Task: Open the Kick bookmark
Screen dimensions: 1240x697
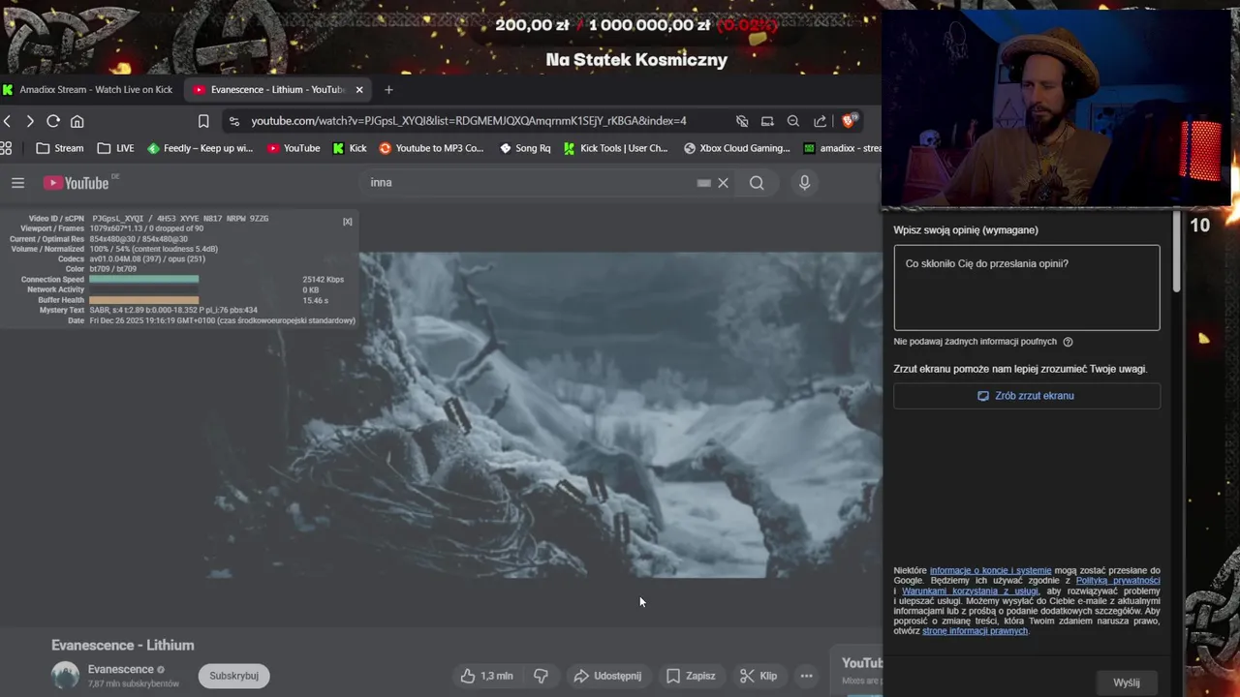Action: 350,148
